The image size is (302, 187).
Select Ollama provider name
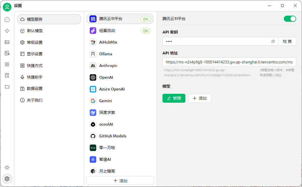(106, 54)
